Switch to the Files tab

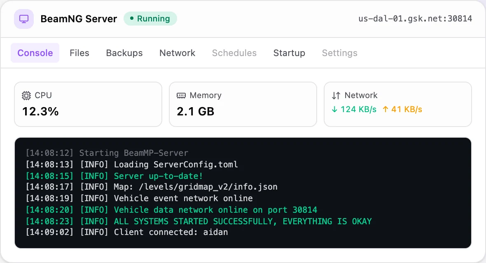79,53
